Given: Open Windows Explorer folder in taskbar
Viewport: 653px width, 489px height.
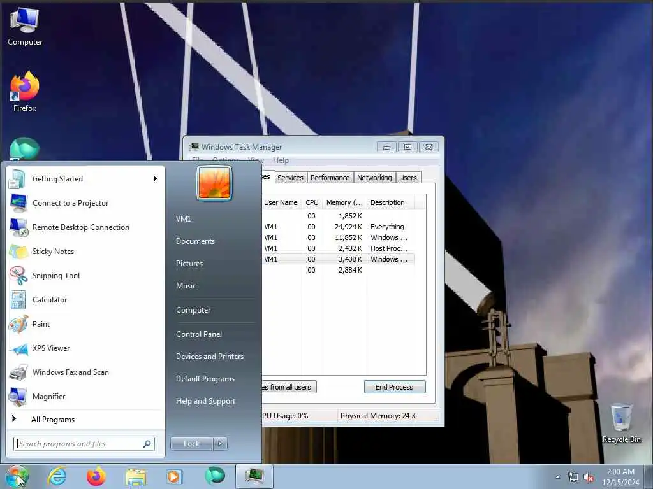Looking at the screenshot, I should tap(136, 477).
